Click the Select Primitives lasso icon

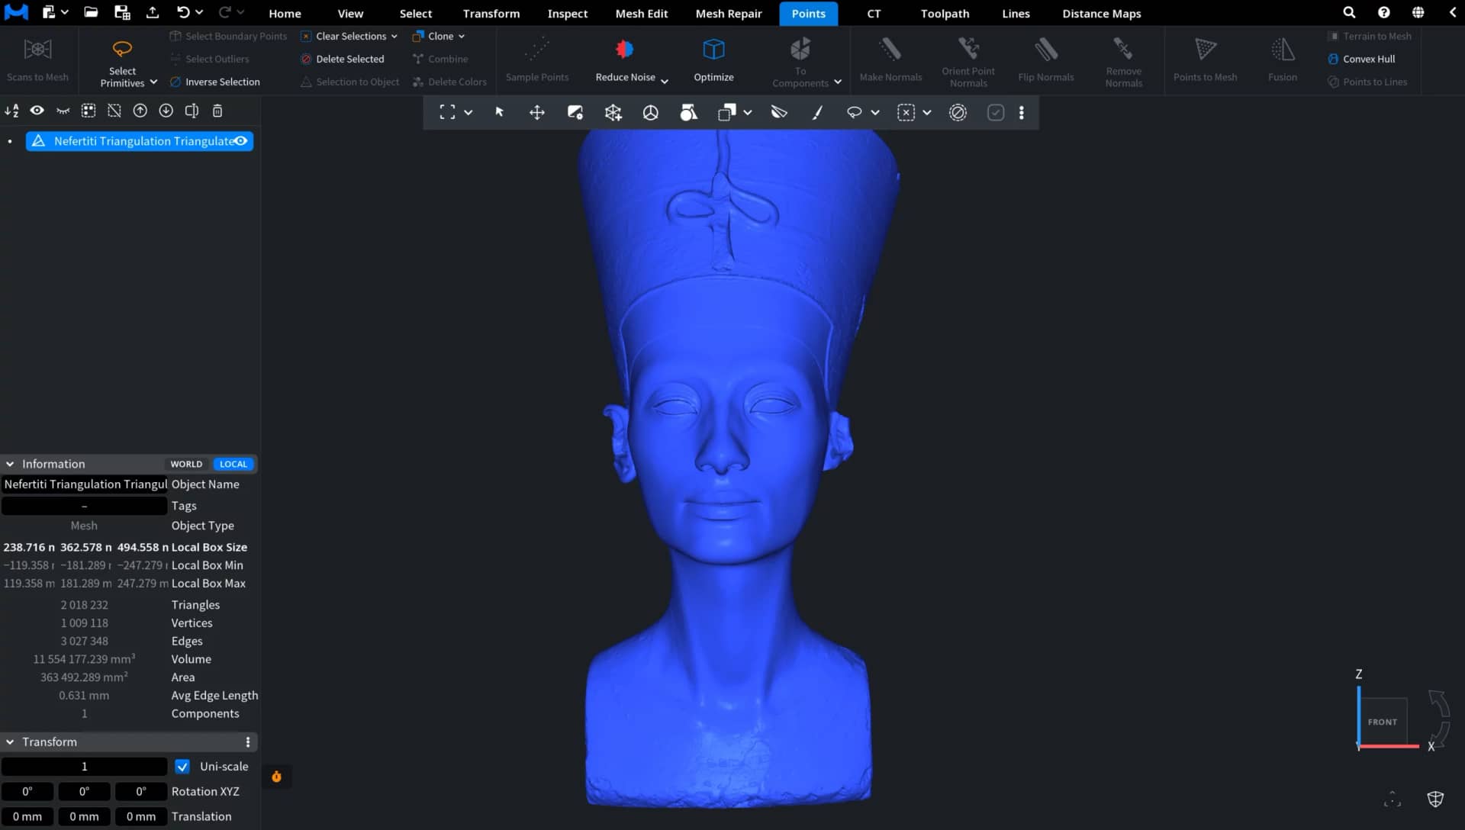point(122,49)
